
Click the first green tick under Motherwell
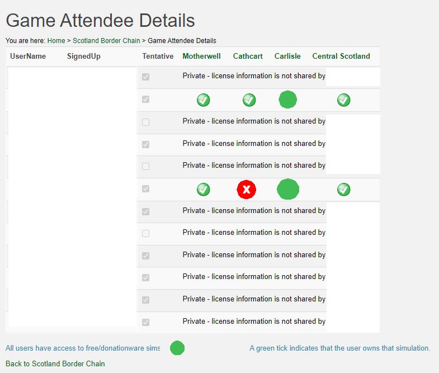click(x=203, y=100)
